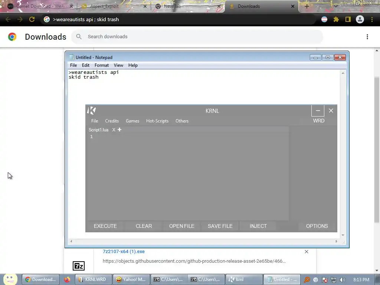Open KRNL OPTIONS
The width and height of the screenshot is (380, 285).
tap(317, 226)
